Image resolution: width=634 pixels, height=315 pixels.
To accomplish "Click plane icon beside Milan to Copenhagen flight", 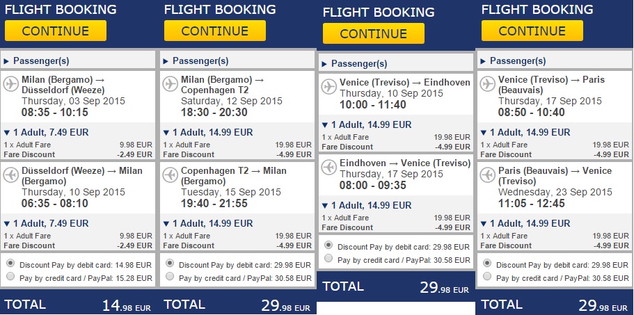I will (x=170, y=83).
